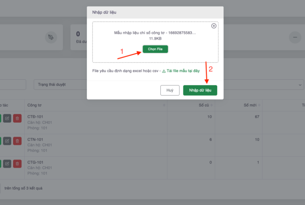The image size is (305, 205).
Task: Click the edit icon for CTN-101
Action: pyautogui.click(x=7, y=141)
